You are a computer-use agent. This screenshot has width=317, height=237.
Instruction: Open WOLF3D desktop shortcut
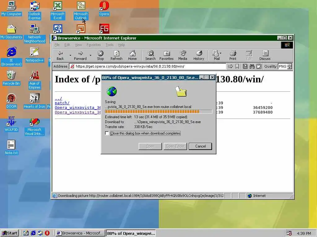coord(11,124)
